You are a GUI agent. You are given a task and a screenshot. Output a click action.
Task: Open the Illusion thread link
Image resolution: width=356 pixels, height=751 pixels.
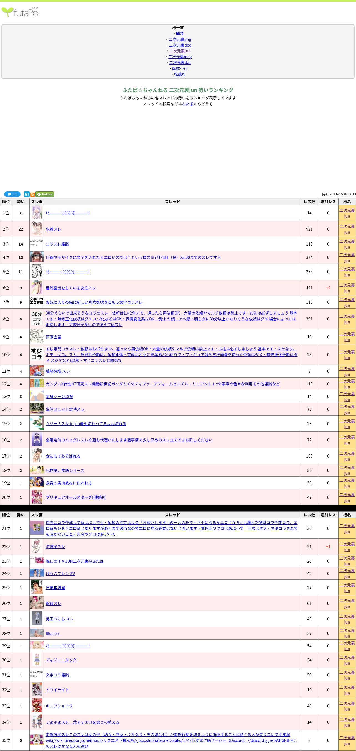(52, 633)
